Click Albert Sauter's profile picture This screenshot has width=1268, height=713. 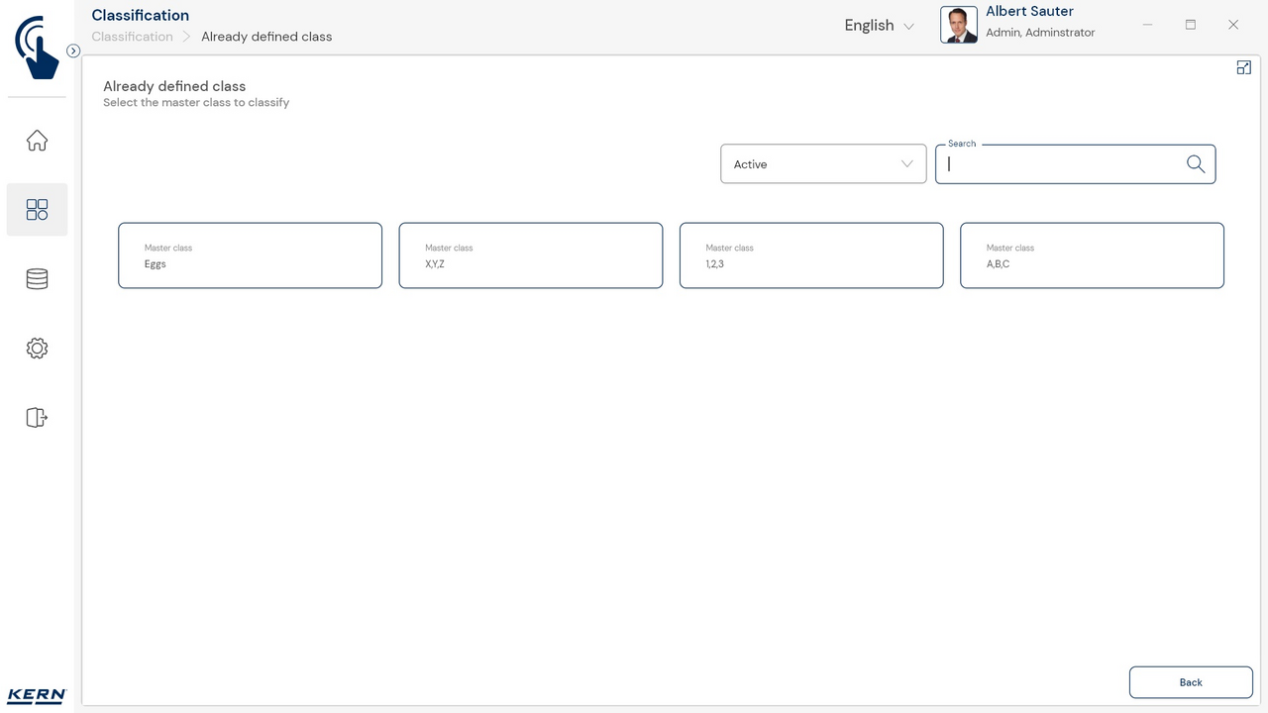[958, 25]
